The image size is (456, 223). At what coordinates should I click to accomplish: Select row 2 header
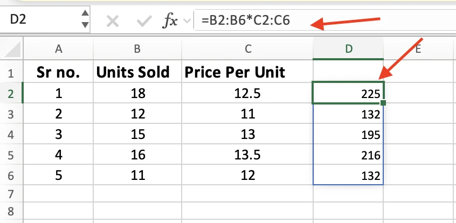[x=11, y=93]
